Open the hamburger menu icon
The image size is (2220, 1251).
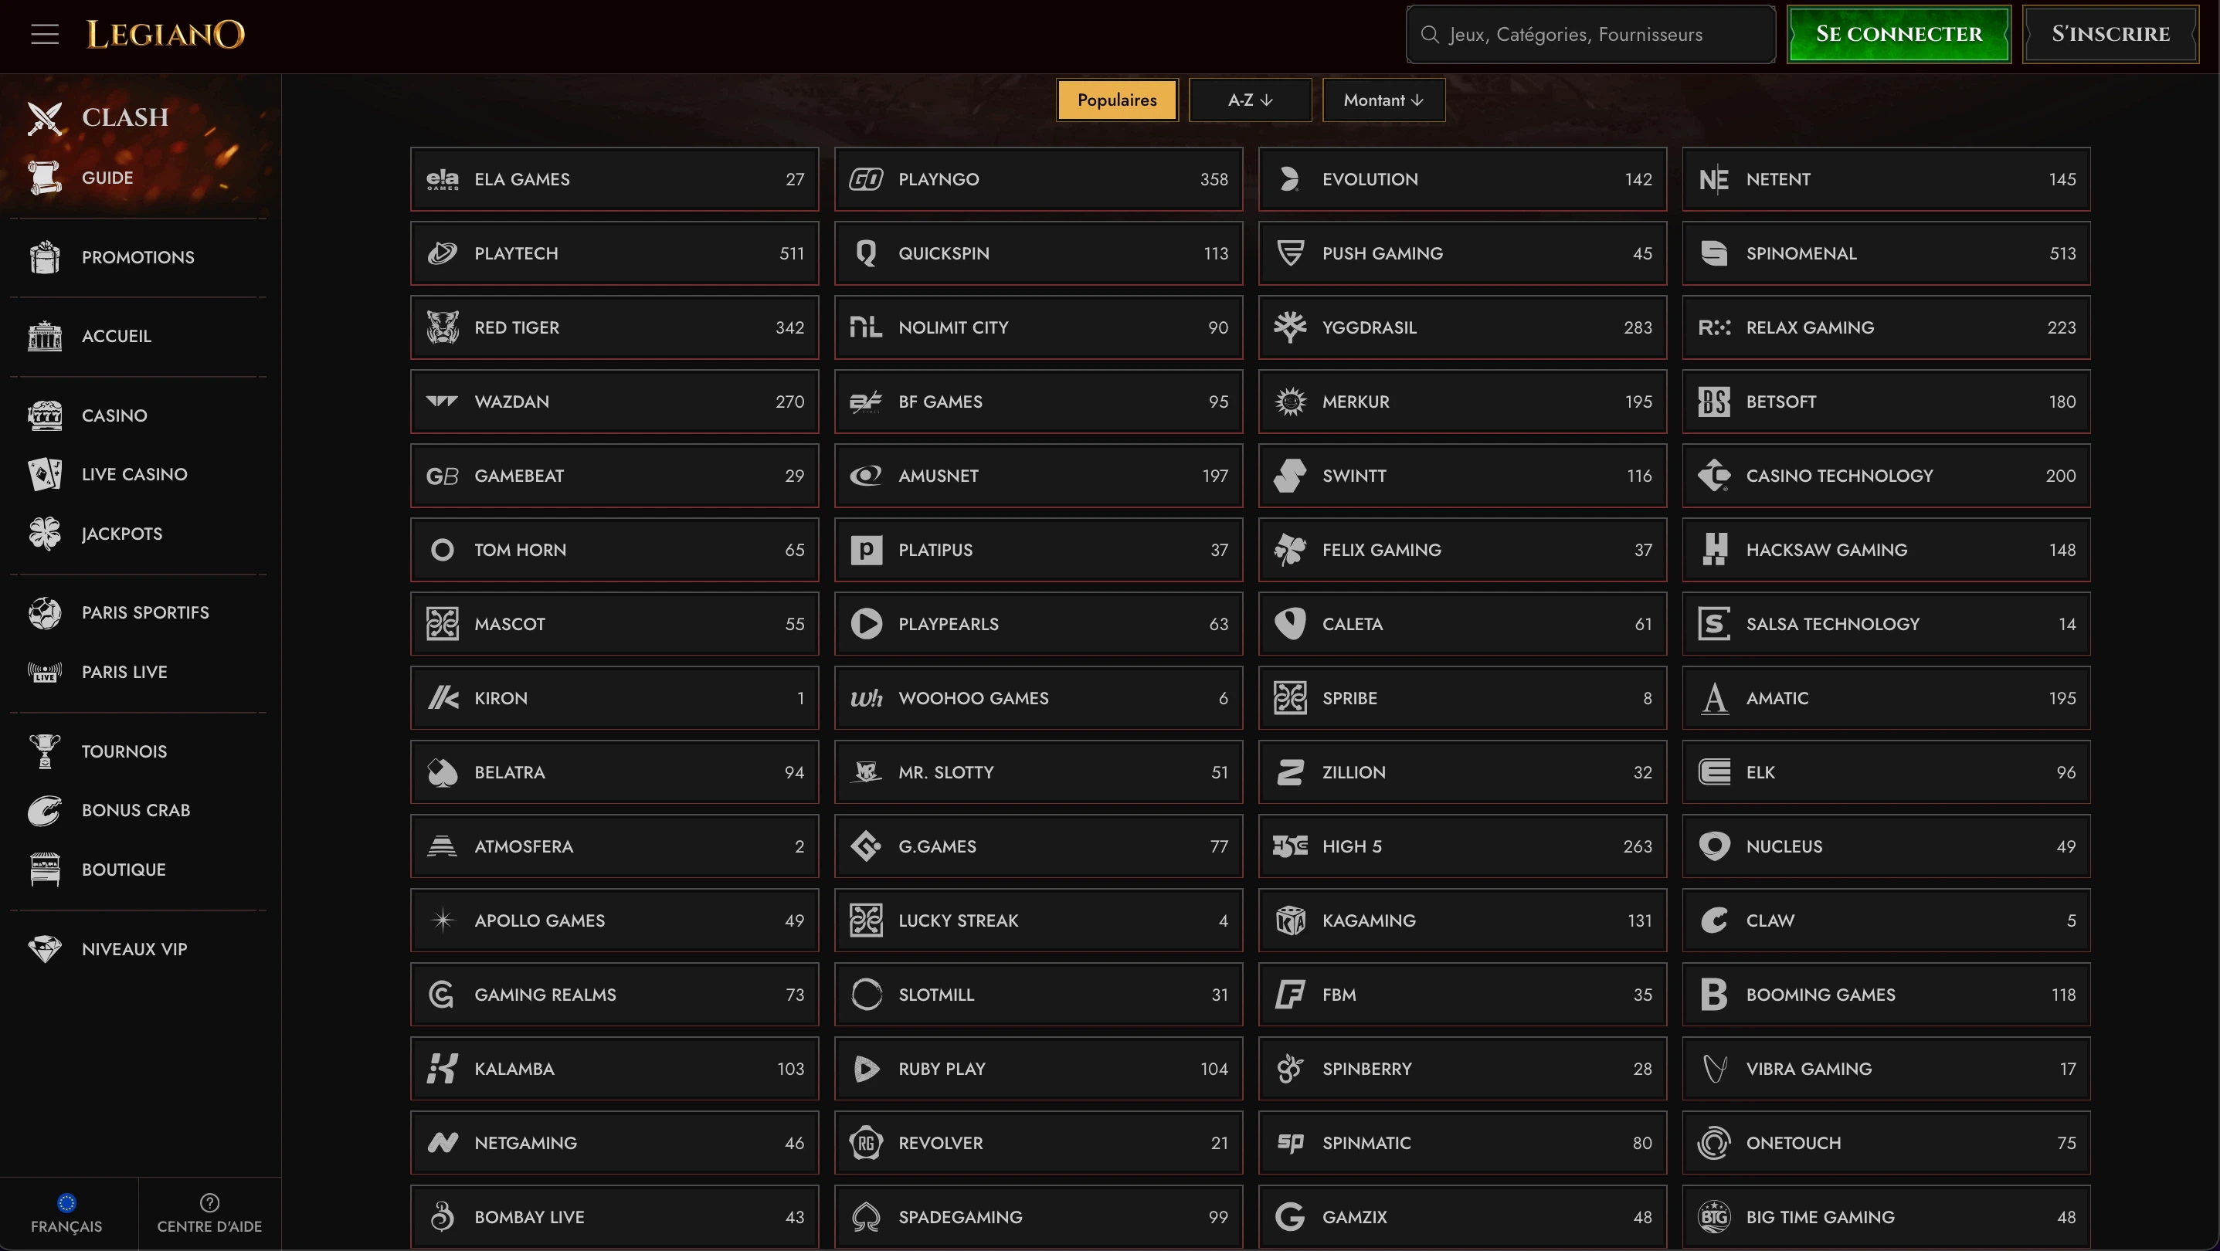coord(45,35)
